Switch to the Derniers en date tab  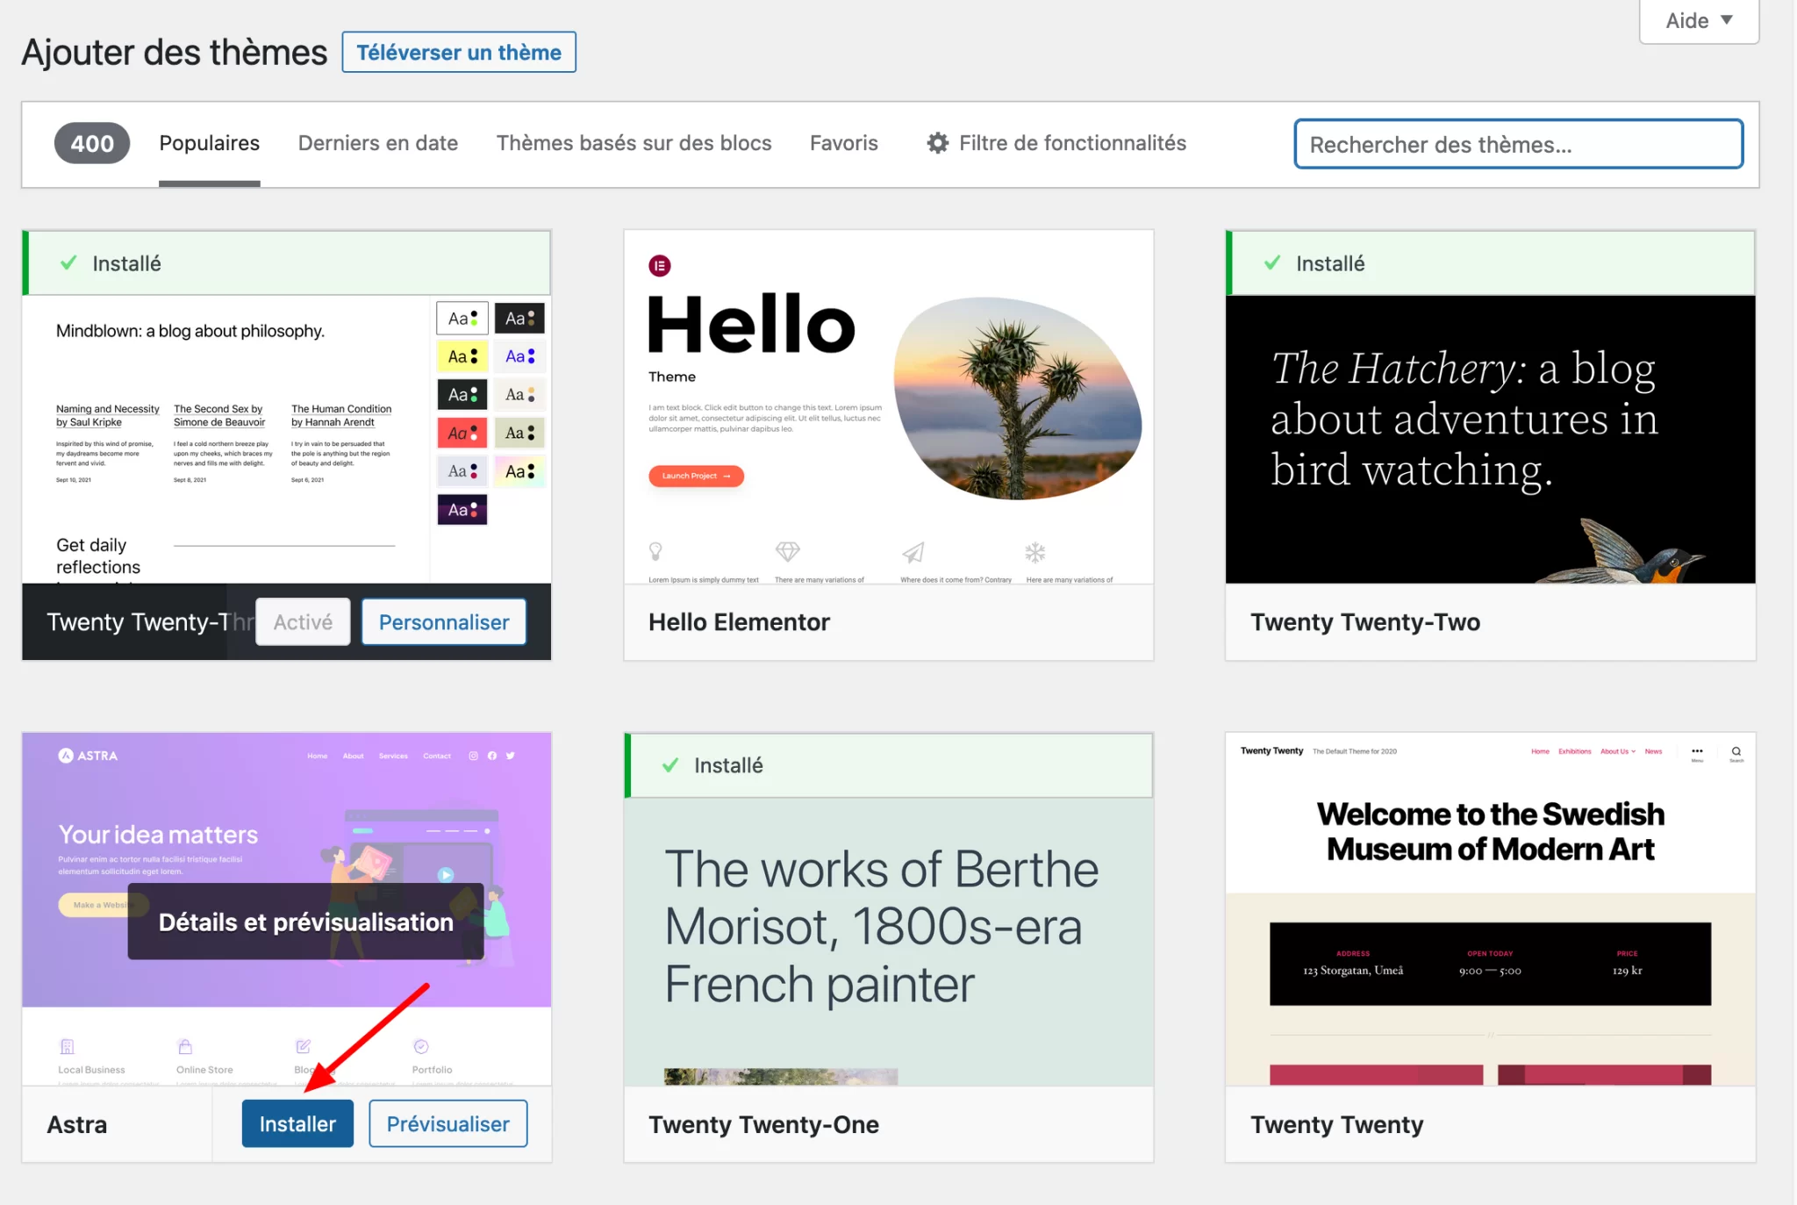[377, 143]
